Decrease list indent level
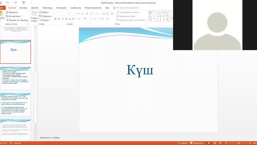 (x=104, y=14)
